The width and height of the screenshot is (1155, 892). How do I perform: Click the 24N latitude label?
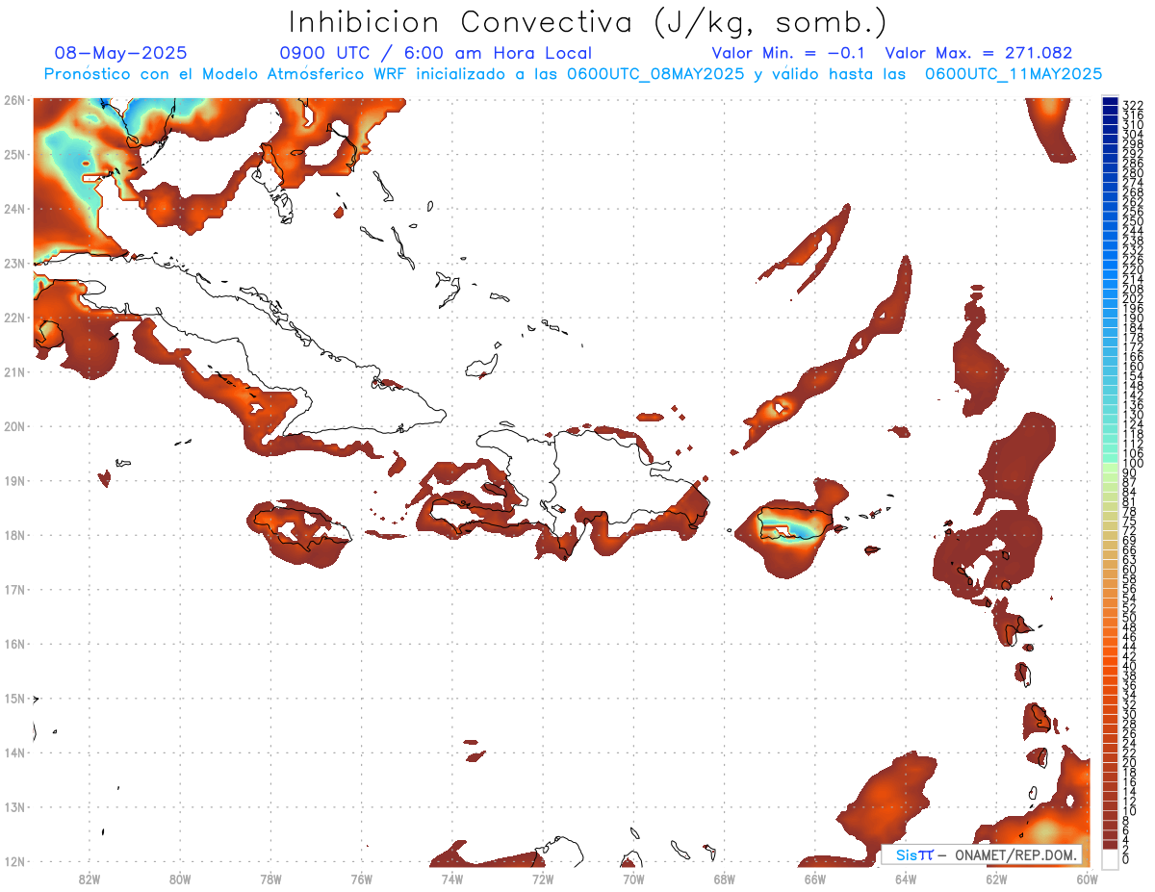pos(13,209)
